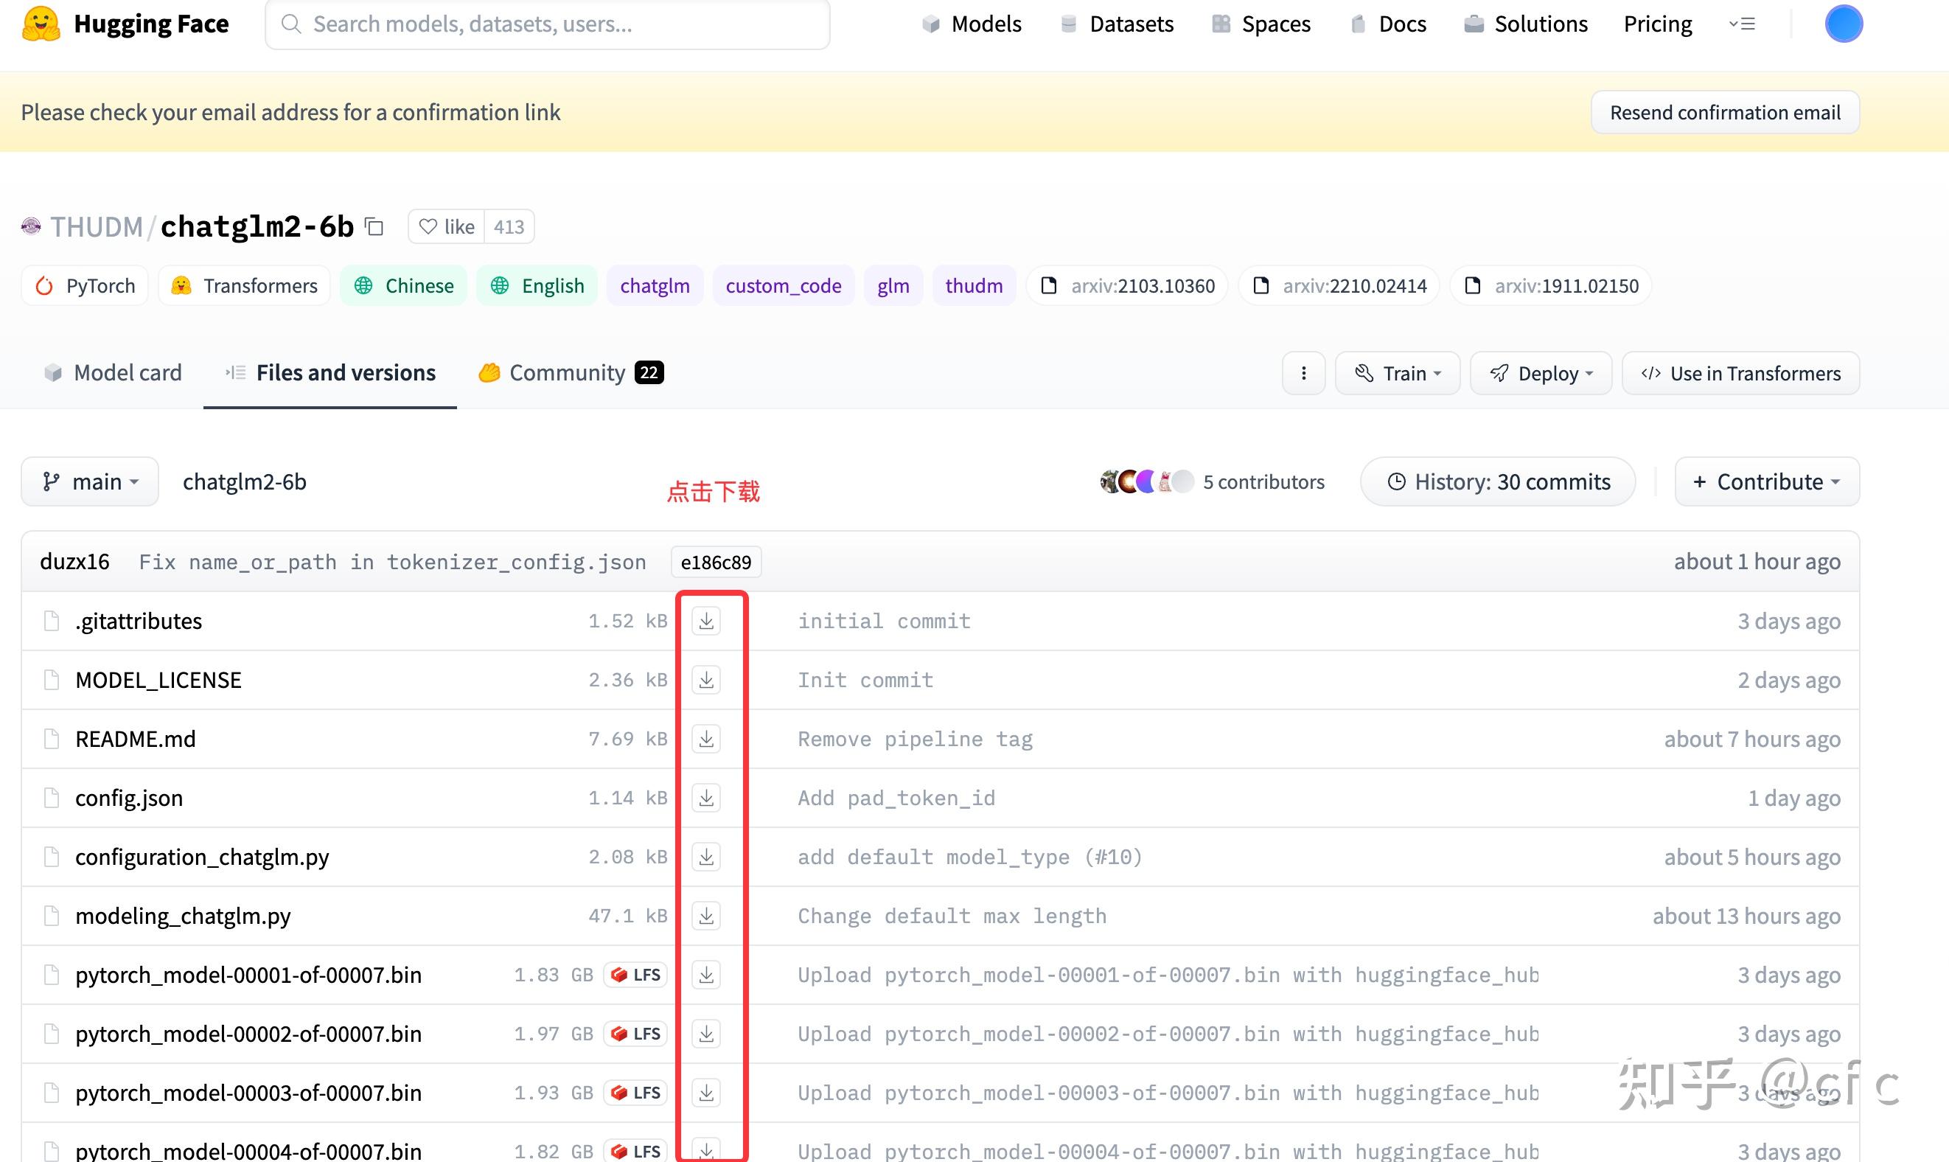1949x1162 pixels.
Task: Open the Train dropdown
Action: (1397, 374)
